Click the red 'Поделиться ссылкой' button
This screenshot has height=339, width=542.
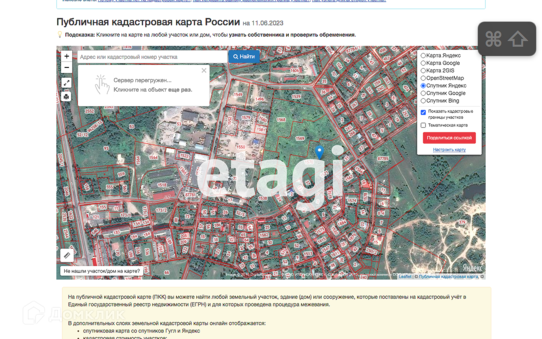click(449, 138)
